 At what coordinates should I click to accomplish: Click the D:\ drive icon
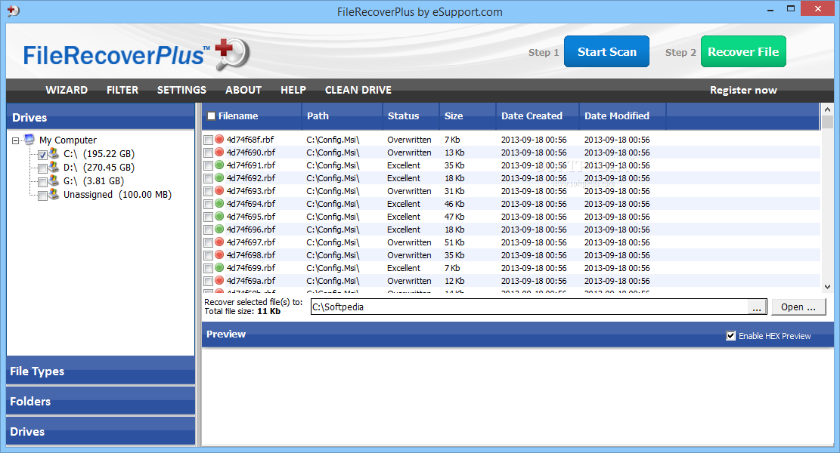[54, 167]
